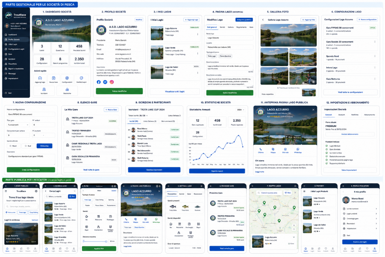Viewport: 385px width, 257px height.
Task: Click the Nuova Gara quick action icon
Action: [x=53, y=78]
